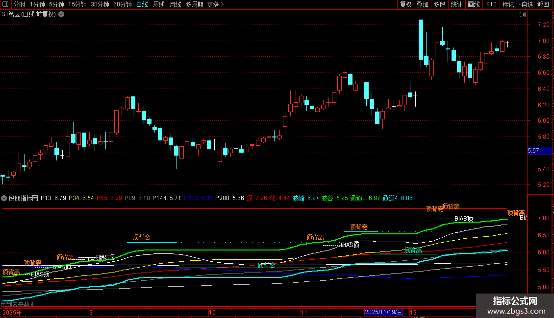Open the 复权 adjustment menu

click(405, 4)
